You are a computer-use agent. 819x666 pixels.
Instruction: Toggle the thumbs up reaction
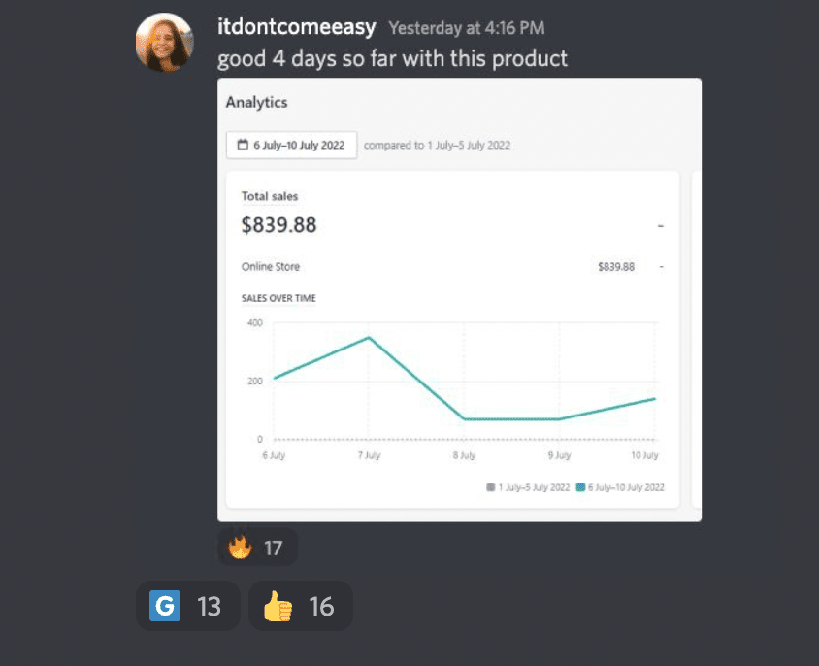coord(301,606)
